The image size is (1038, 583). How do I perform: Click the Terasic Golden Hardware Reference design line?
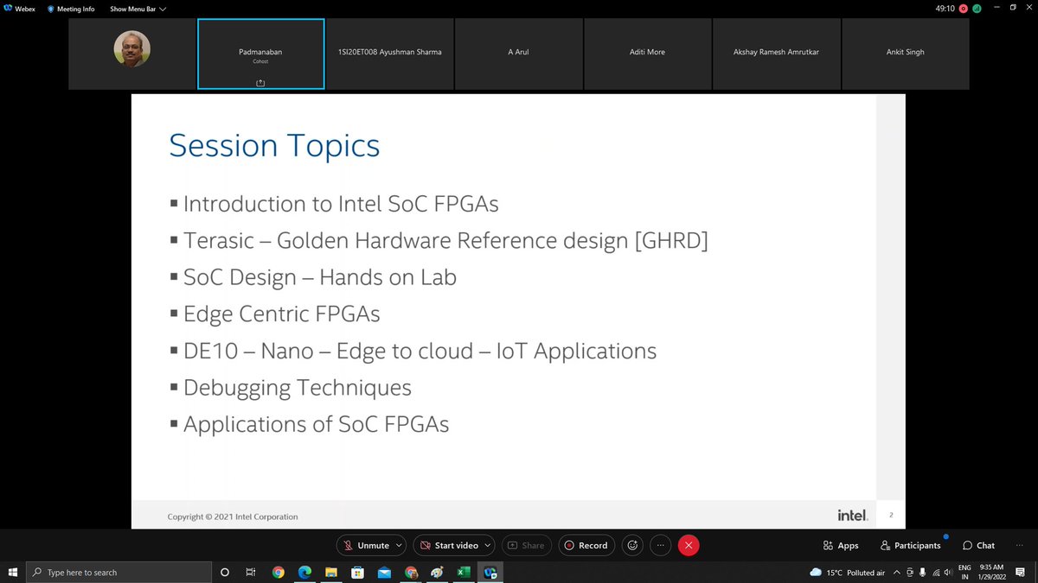tap(445, 241)
